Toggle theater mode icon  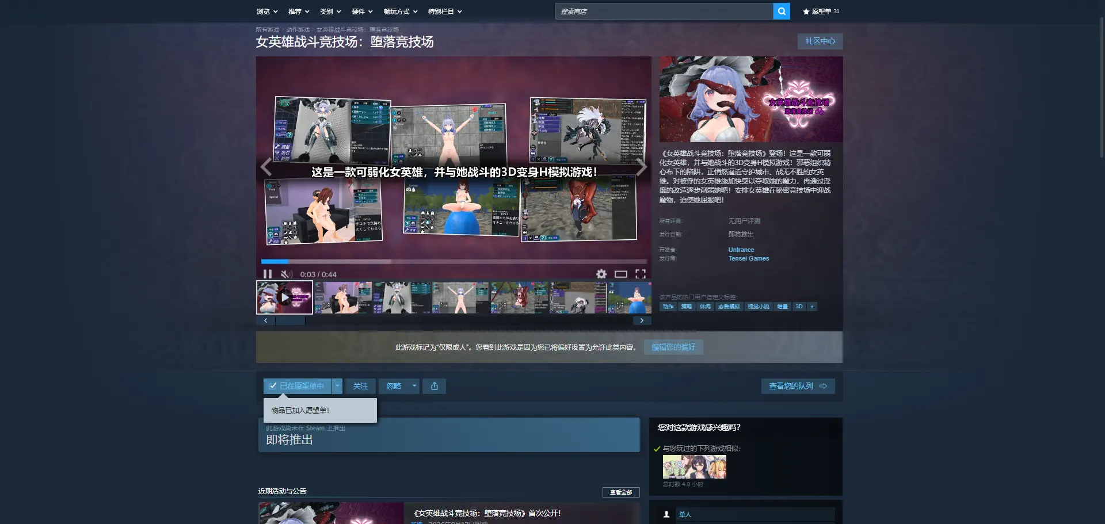[621, 274]
